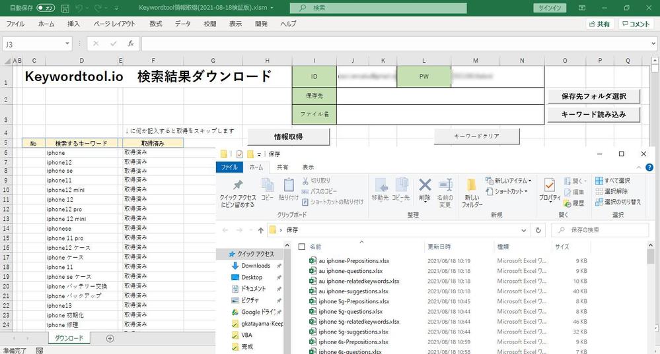
Task: Select file iphone 5g-suggestions.xlsx
Action: click(353, 332)
